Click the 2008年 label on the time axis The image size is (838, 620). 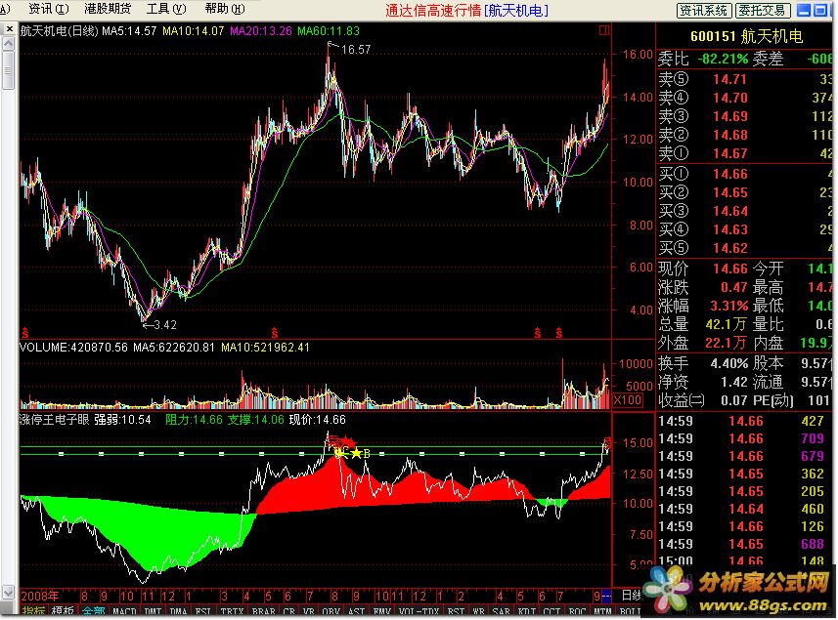click(x=39, y=596)
